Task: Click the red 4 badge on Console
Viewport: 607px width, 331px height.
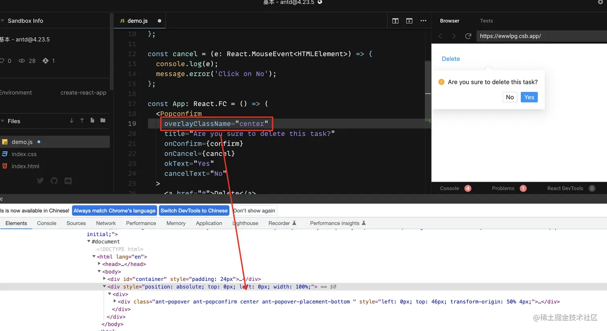Action: (x=468, y=188)
